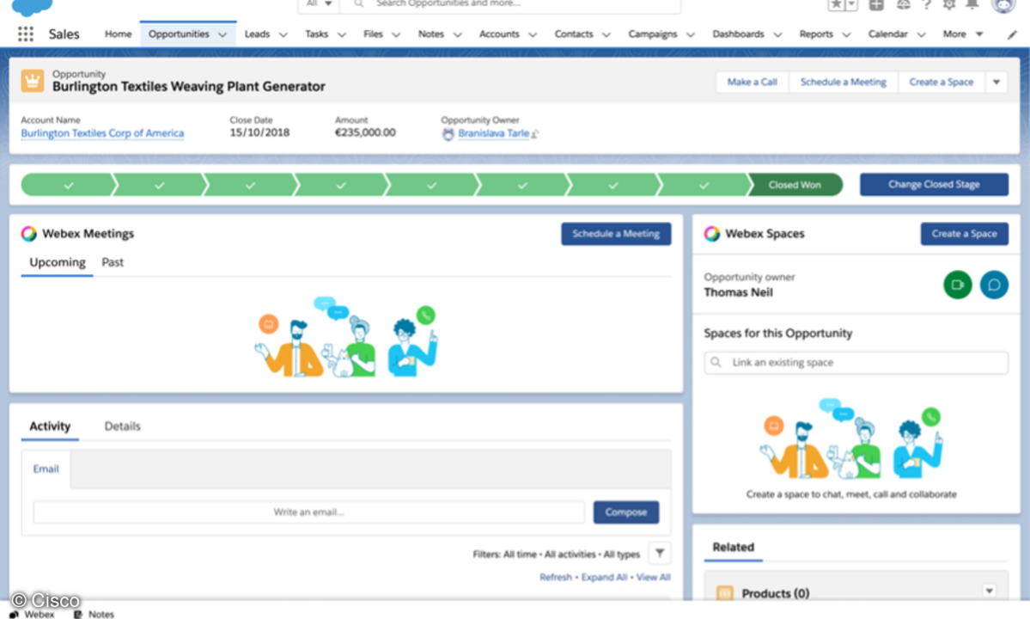Click Make a Call button

tap(753, 83)
